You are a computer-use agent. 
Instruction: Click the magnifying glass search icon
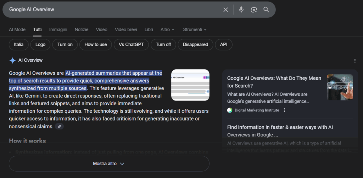tap(266, 10)
